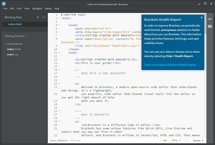Click the link rel stylesheet line
This screenshot has width=215, height=145.
point(107,46)
